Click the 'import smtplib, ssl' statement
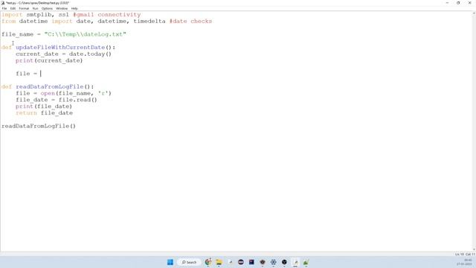 click(x=35, y=15)
